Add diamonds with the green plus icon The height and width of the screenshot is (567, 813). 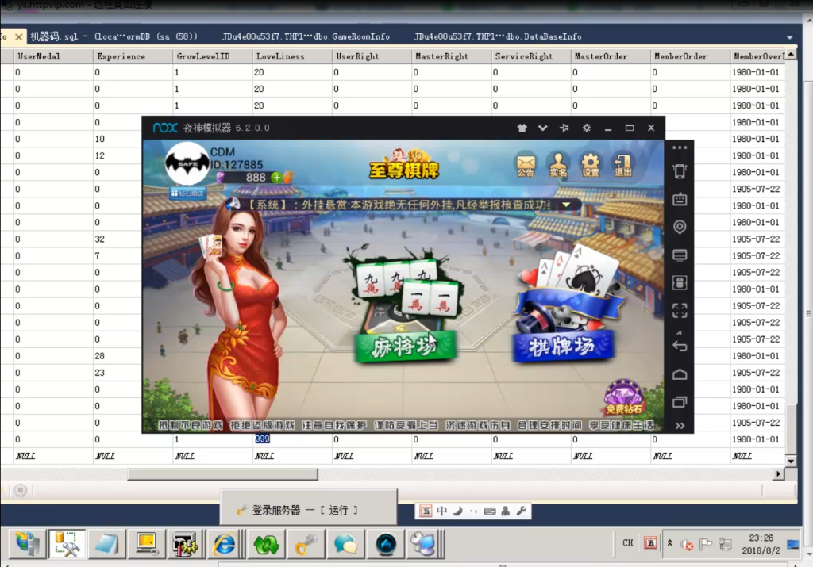[x=277, y=177]
